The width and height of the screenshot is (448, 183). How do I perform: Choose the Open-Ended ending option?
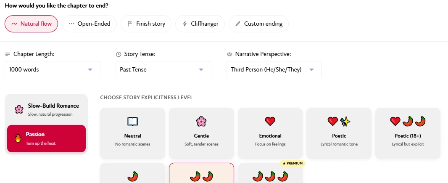tap(90, 24)
